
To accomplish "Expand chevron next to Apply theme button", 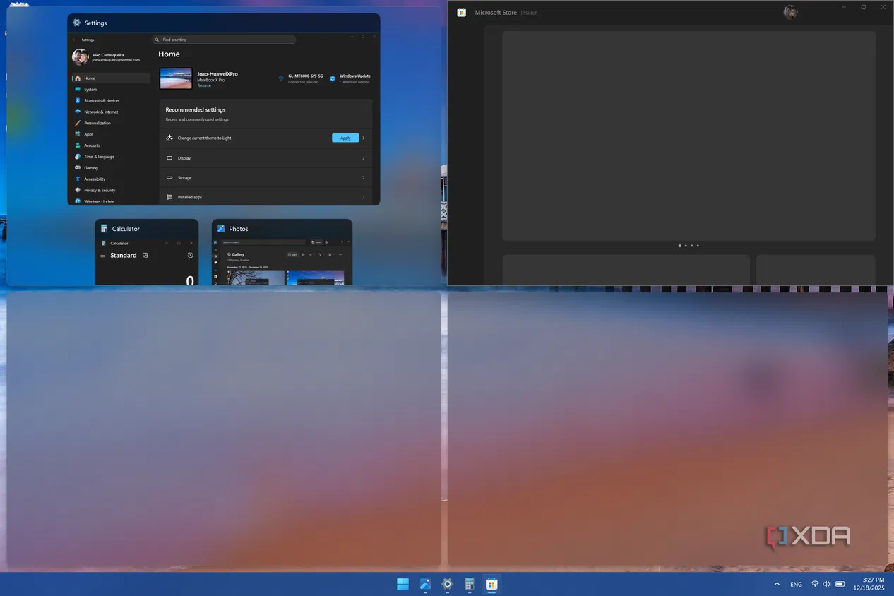I will tap(364, 138).
